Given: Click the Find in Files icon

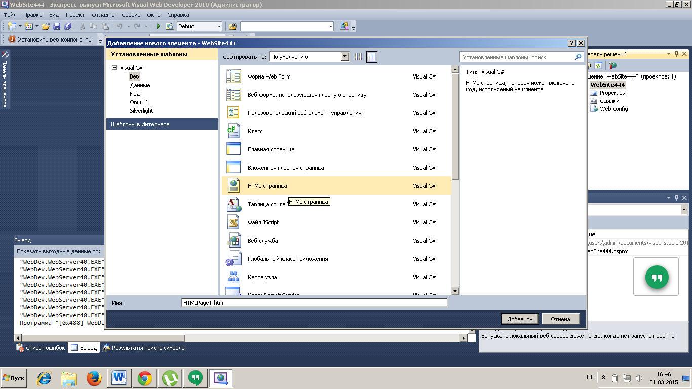Looking at the screenshot, I should (233, 26).
